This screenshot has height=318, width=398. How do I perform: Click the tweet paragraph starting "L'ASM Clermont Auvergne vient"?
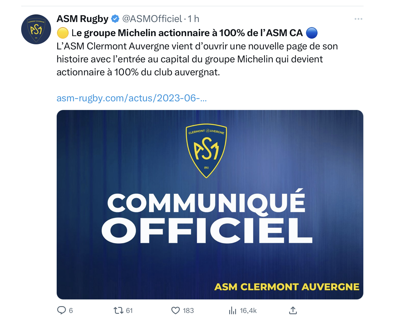coord(197,59)
